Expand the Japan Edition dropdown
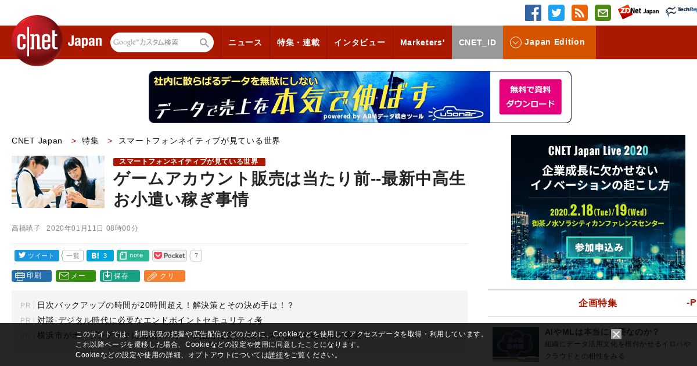The width and height of the screenshot is (697, 366). (549, 42)
